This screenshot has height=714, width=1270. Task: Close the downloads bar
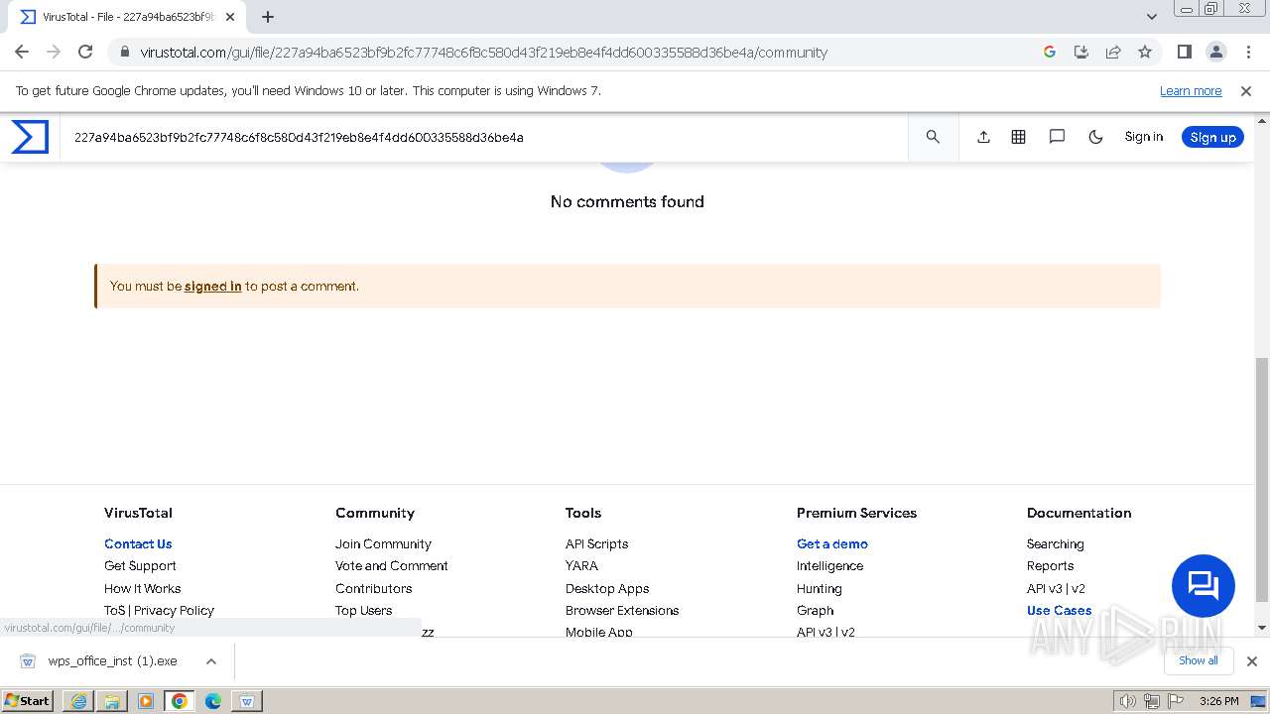tap(1251, 661)
